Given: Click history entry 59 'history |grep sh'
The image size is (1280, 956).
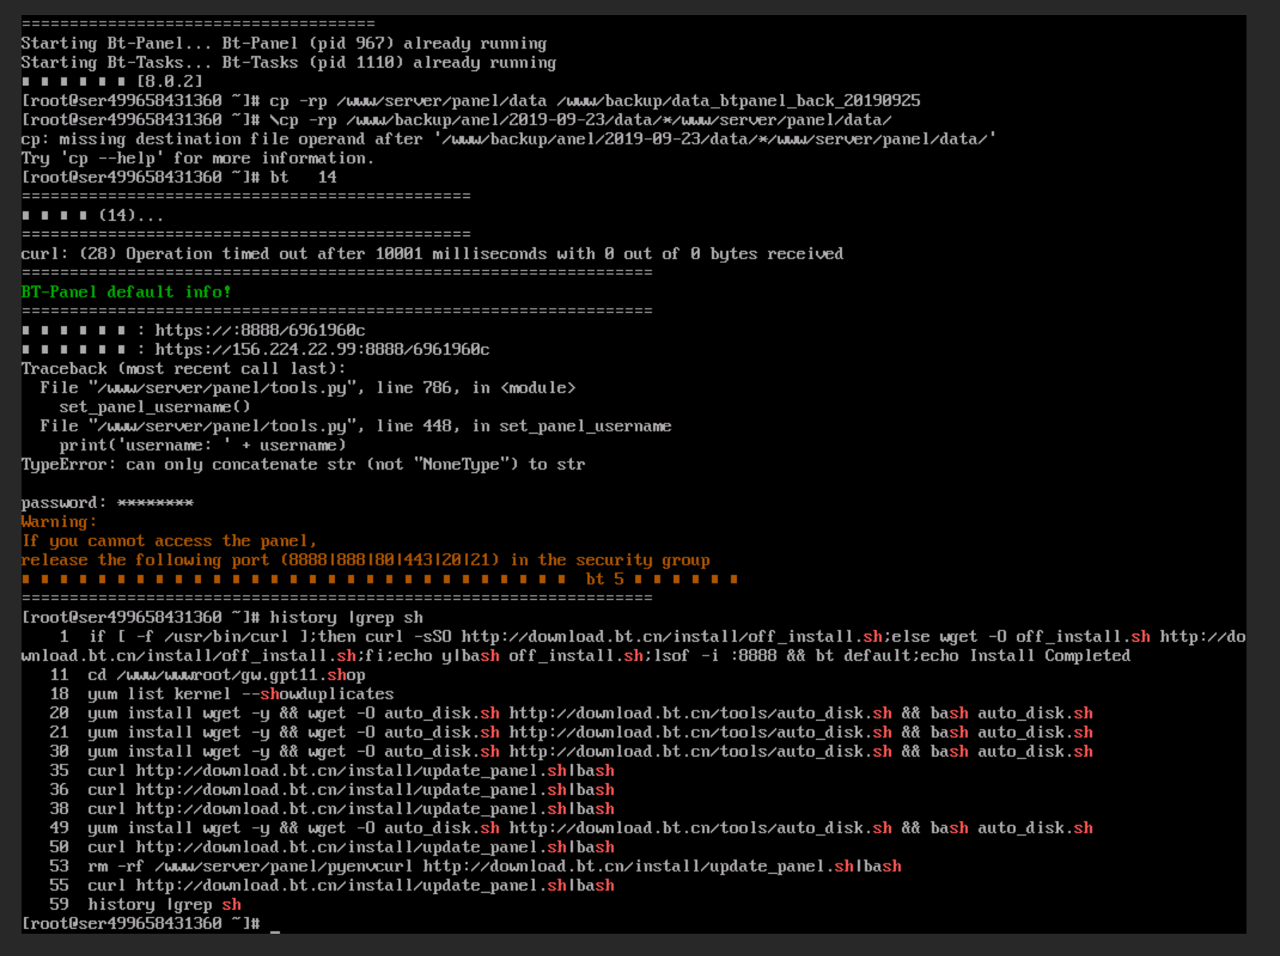Looking at the screenshot, I should pos(145,904).
